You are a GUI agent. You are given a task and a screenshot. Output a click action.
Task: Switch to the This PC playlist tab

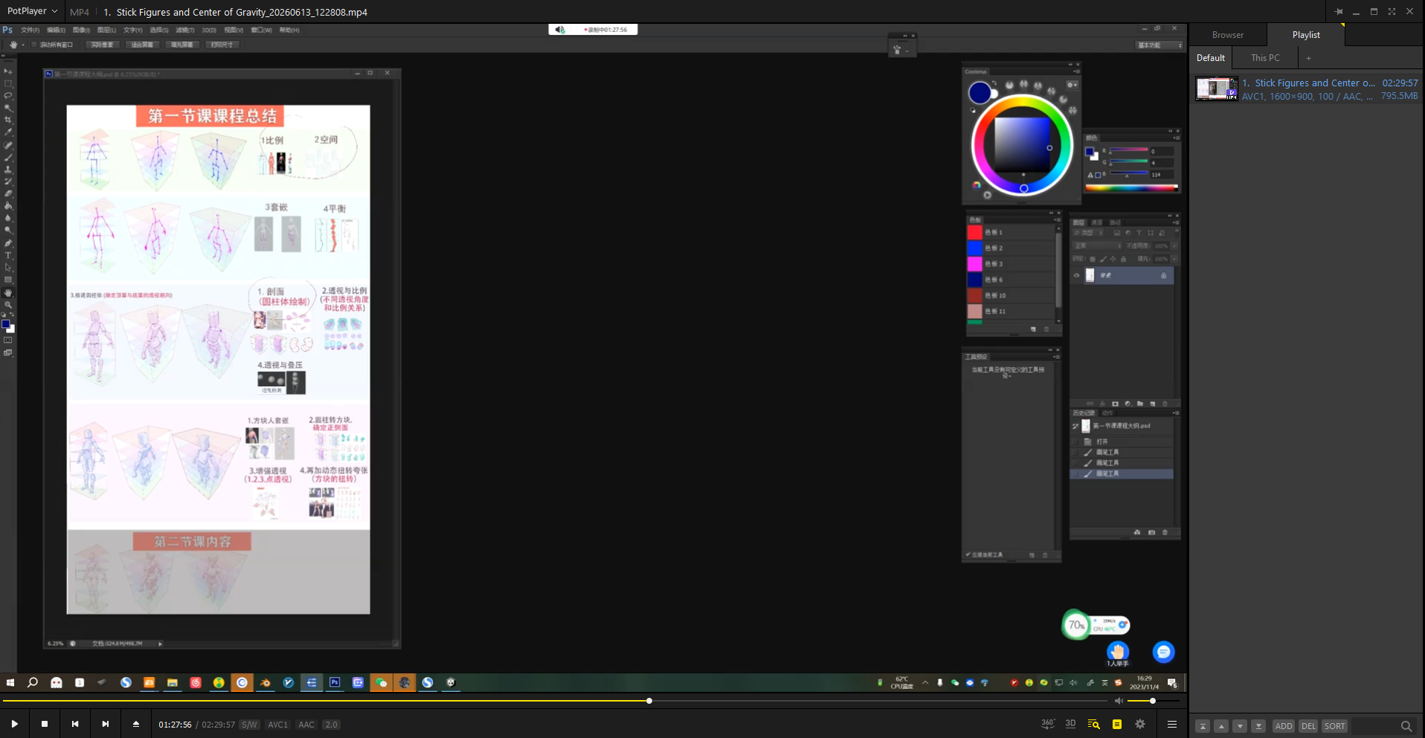point(1265,58)
